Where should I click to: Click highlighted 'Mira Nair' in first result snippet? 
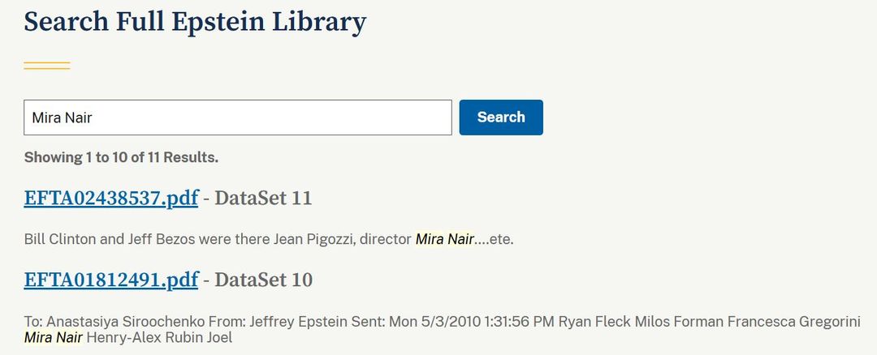pos(444,239)
